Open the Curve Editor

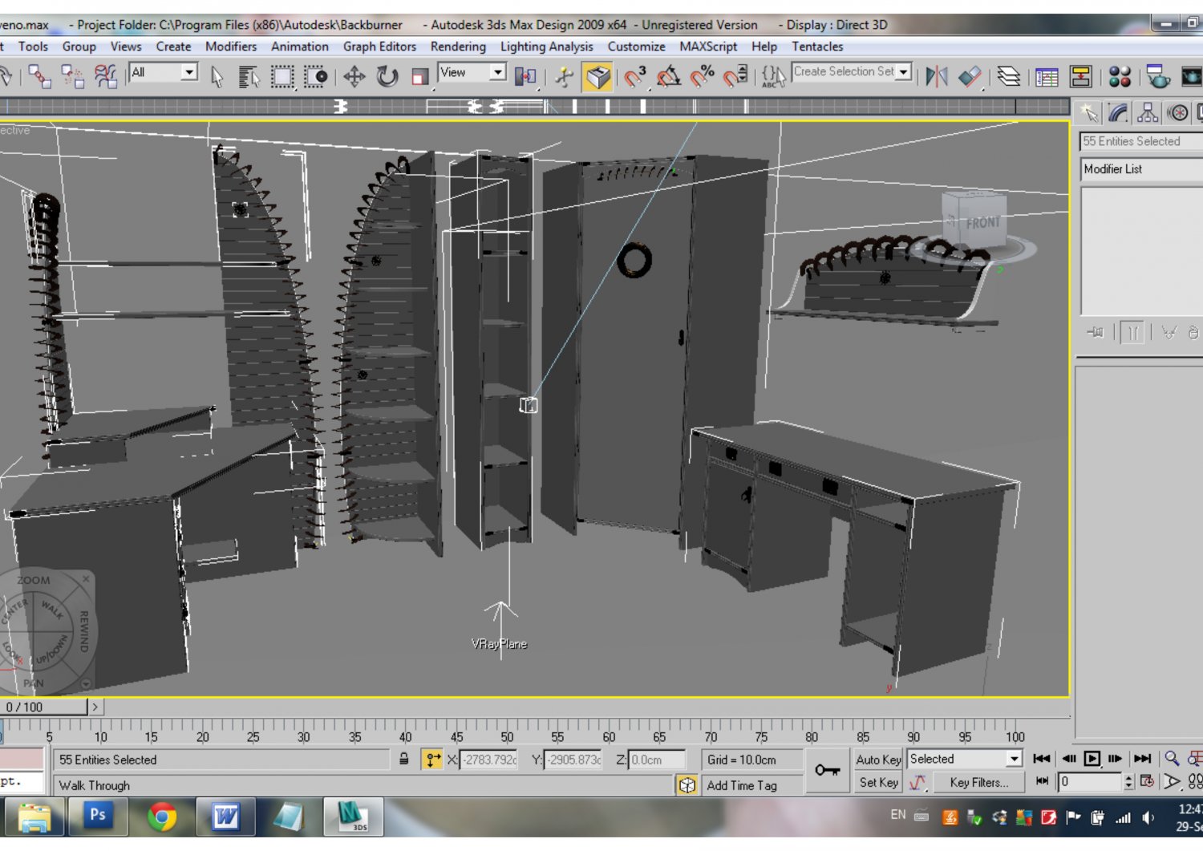point(1047,77)
